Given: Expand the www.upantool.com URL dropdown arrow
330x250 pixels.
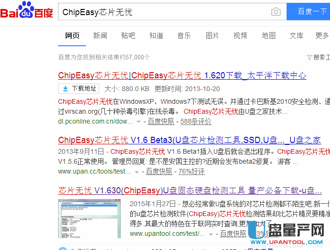Looking at the screenshot, I should tap(211, 234).
